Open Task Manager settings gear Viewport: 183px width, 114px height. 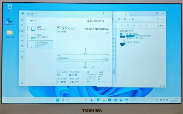[22, 83]
